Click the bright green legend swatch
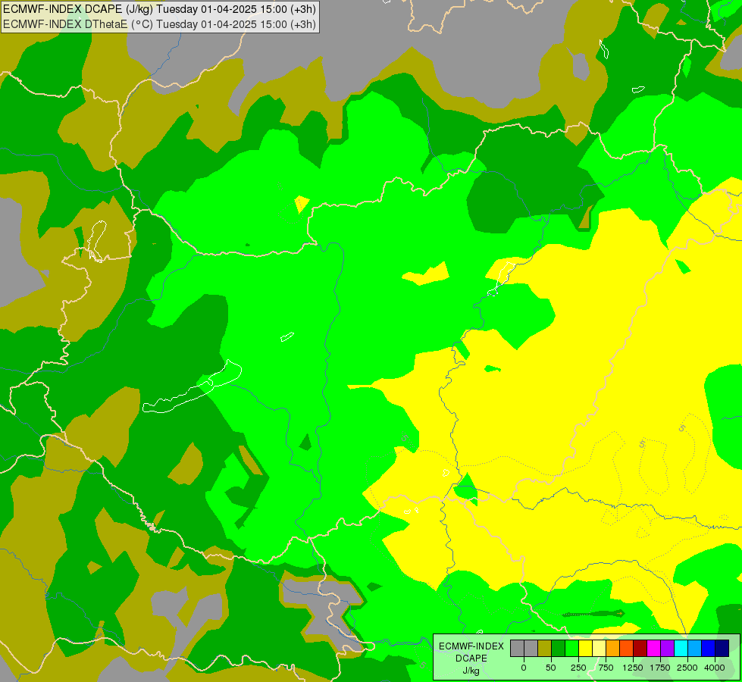 pyautogui.click(x=572, y=648)
